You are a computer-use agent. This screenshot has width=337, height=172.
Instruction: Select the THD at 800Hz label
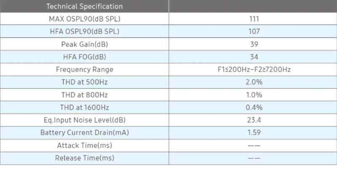(x=84, y=95)
